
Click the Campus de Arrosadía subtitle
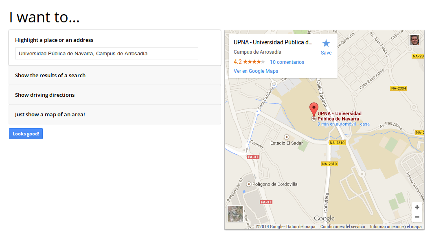(x=257, y=52)
